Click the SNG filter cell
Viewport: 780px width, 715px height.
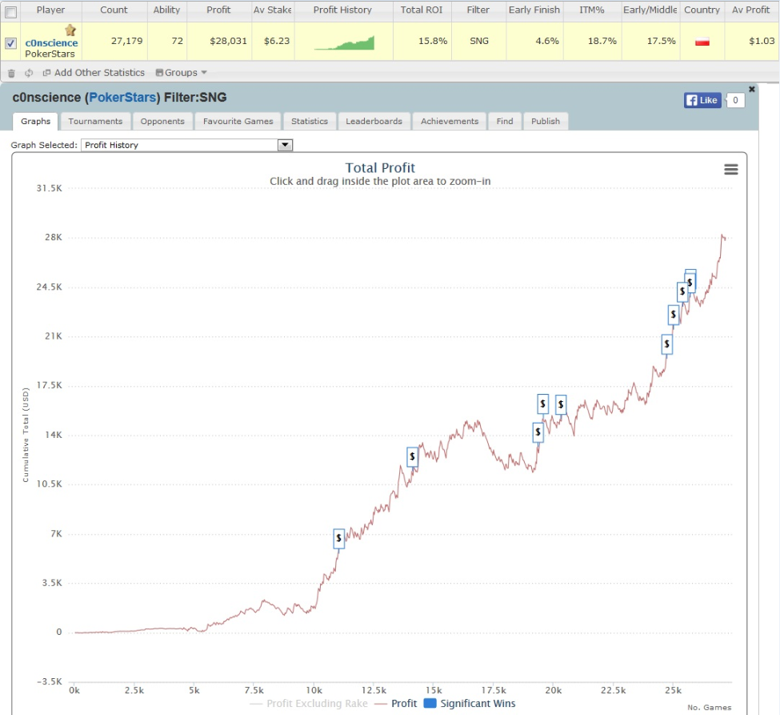pyautogui.click(x=479, y=41)
